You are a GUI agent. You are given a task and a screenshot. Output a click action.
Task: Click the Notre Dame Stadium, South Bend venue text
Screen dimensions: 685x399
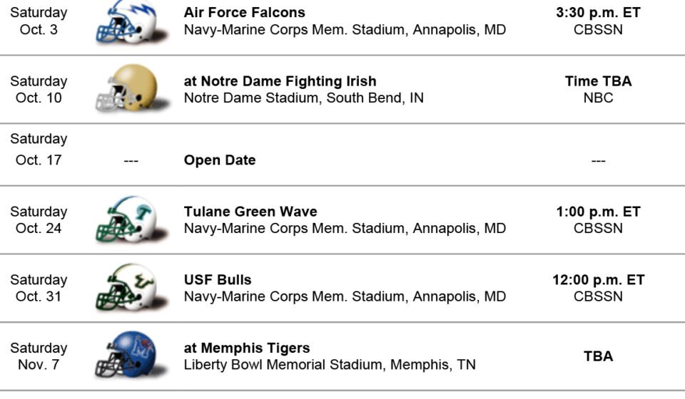coord(304,98)
